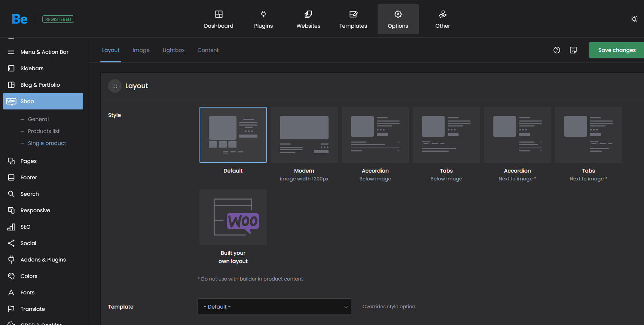Screen dimensions: 644x325
Task: Click the Style label
Action: pyautogui.click(x=115, y=115)
